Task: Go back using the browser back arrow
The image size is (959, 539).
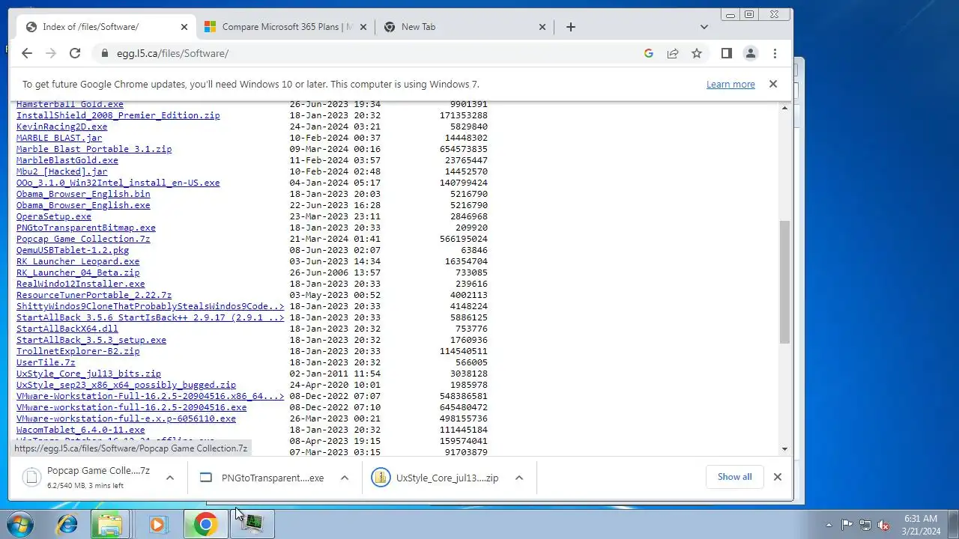Action: pyautogui.click(x=27, y=53)
